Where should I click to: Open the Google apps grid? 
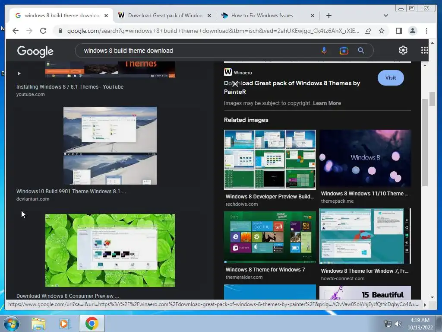[x=424, y=50]
